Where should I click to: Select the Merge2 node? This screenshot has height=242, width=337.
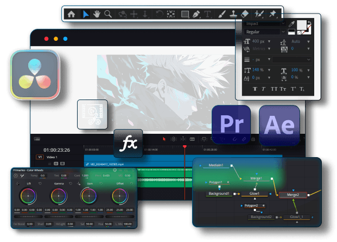tap(294, 194)
